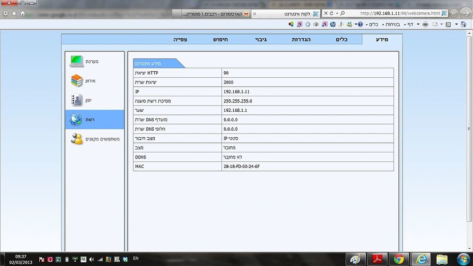473x266 pixels.
Task: Open משתמשים מקוונים (Online users) icon
Action: 77,139
